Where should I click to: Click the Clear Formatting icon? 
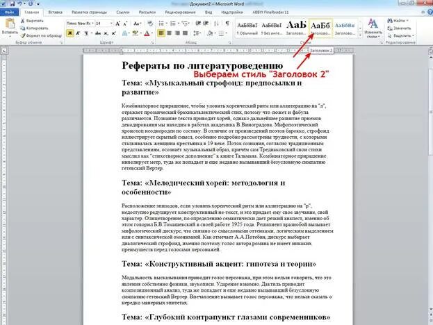coord(150,24)
